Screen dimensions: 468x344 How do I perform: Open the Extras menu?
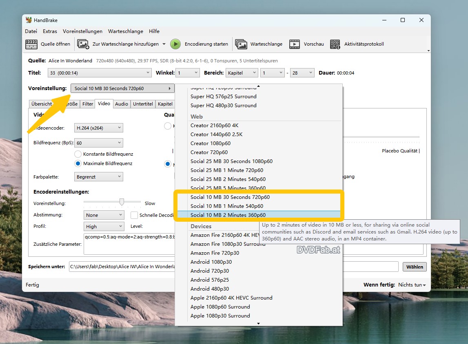tap(50, 31)
